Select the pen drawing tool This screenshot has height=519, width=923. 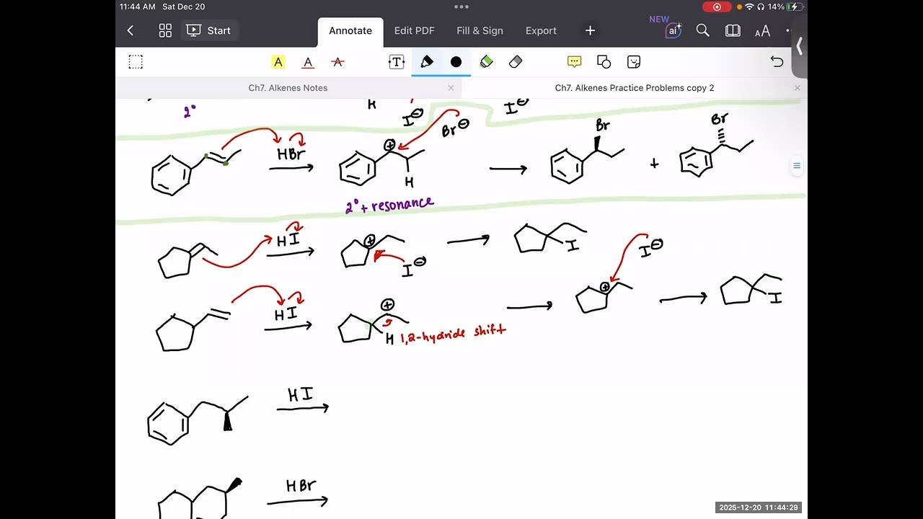[426, 62]
